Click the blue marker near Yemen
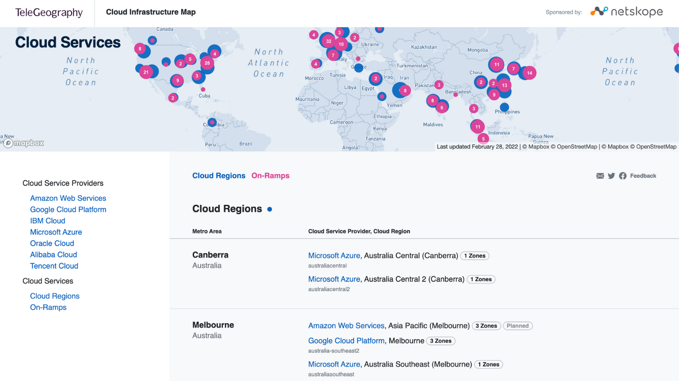Screen dimensions: 679x381 click(382, 97)
